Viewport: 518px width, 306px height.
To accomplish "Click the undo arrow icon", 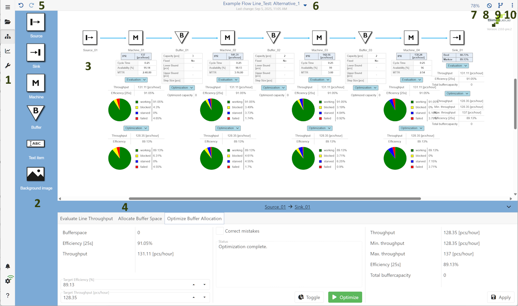I will (21, 5).
